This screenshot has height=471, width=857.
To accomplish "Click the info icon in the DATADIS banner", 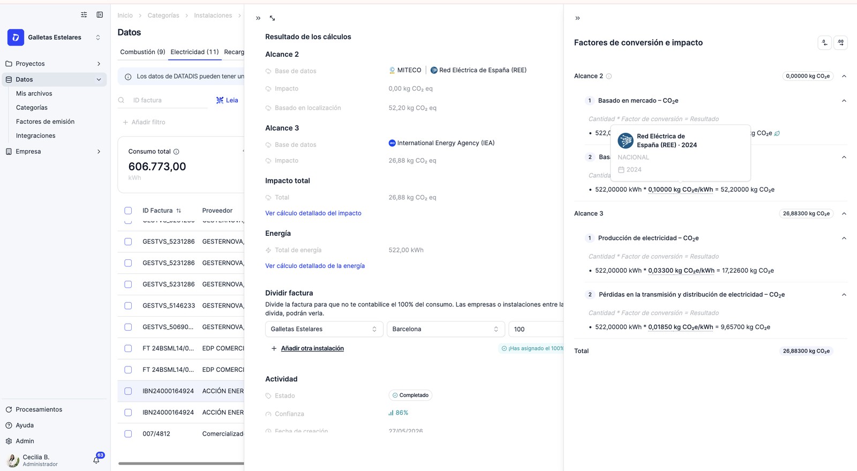I will 128,77.
